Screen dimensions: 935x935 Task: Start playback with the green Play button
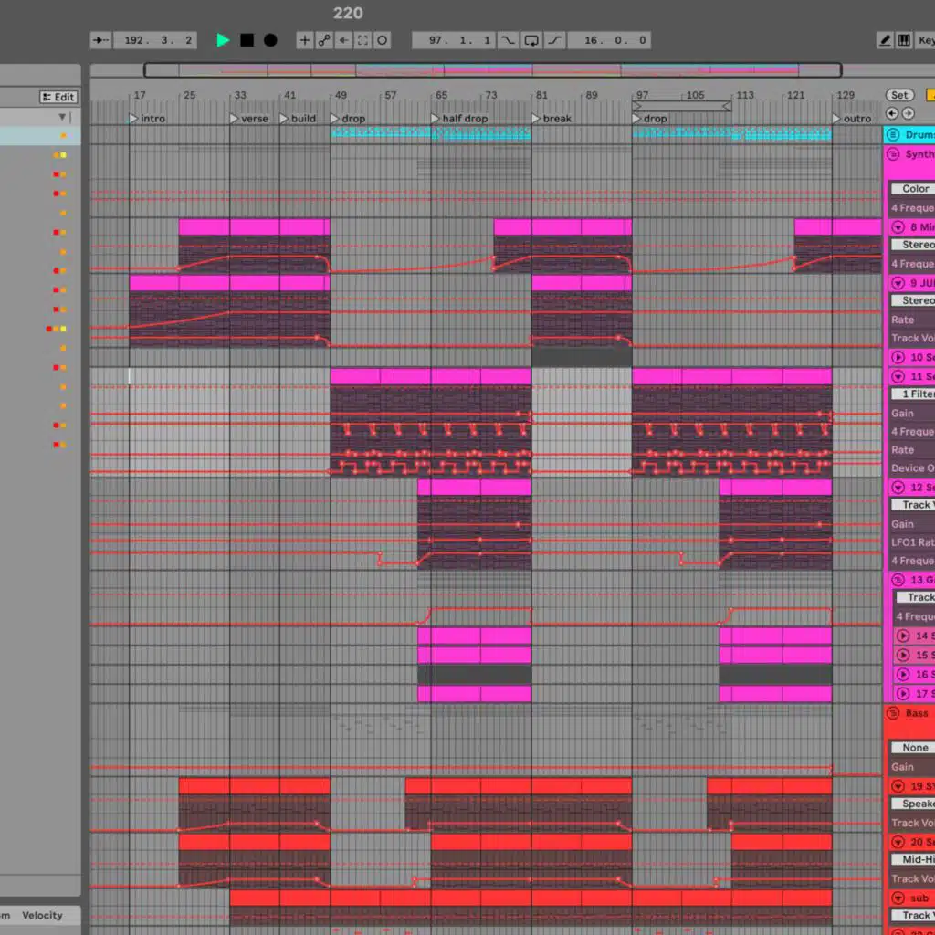click(x=223, y=40)
